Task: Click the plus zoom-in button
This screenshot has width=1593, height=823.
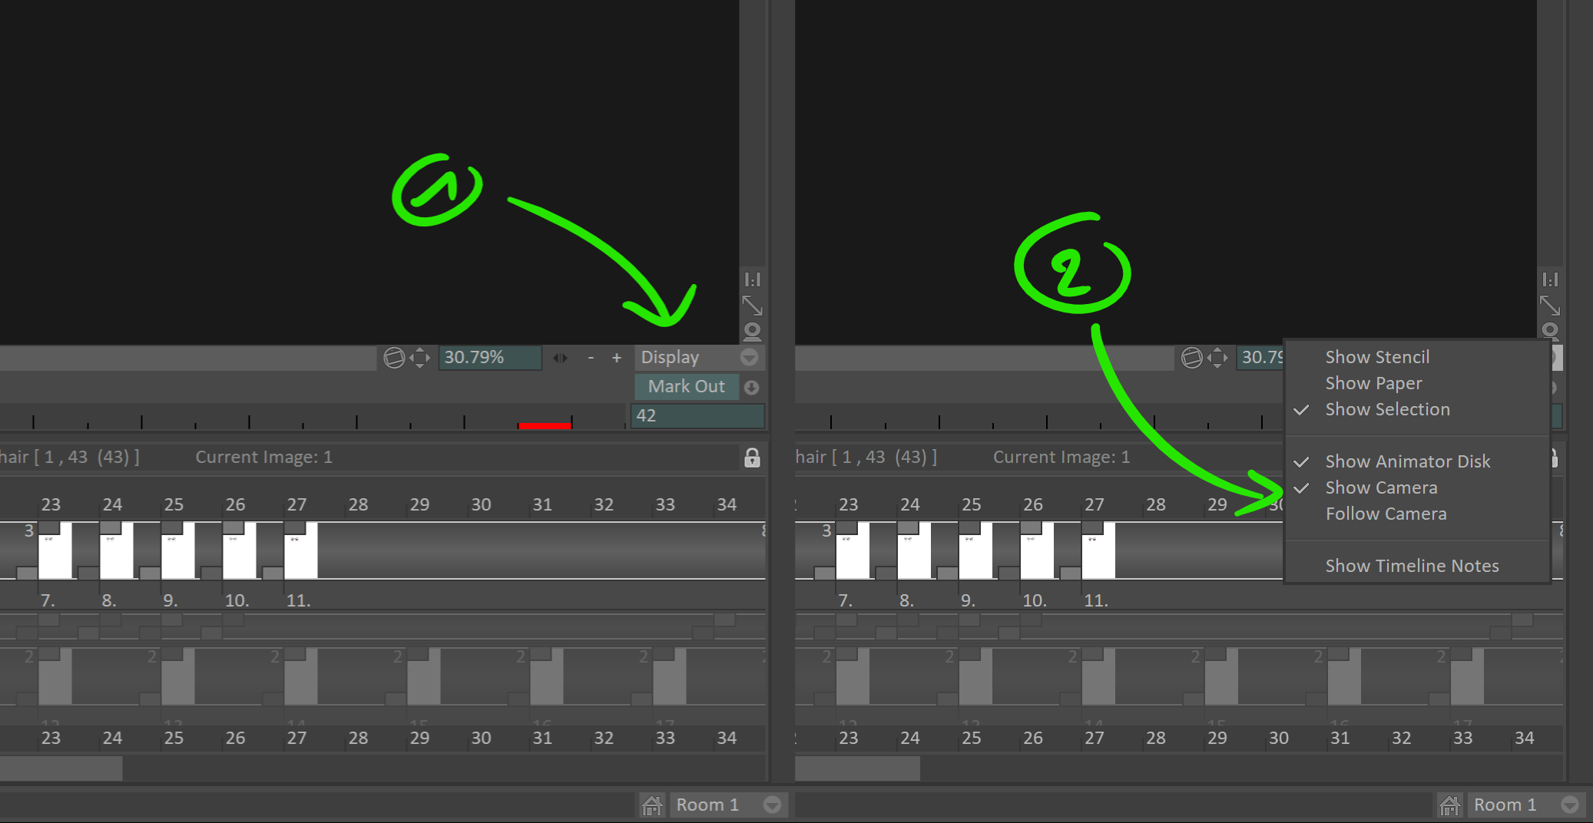Action: (x=616, y=358)
